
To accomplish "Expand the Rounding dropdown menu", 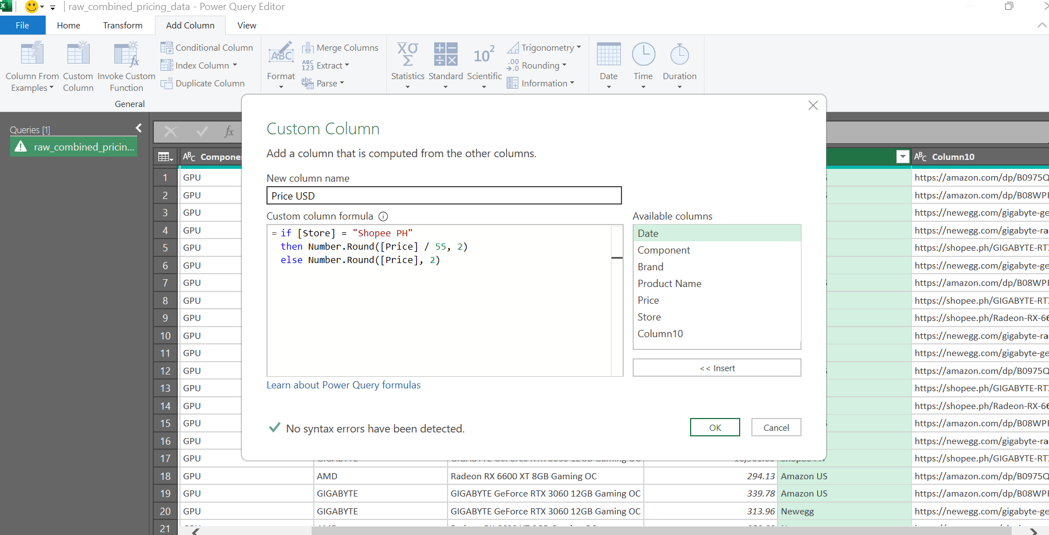I will tap(564, 65).
